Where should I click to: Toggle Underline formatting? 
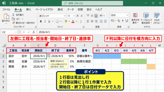(49, 21)
